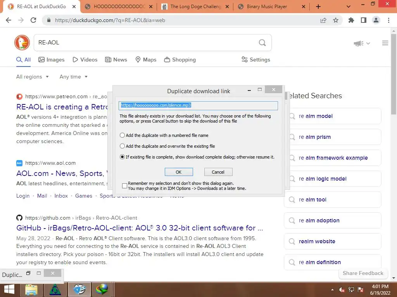The image size is (397, 297).
Task: Close the RE-AOL at DuckDuckGo tab
Action: coord(74,7)
